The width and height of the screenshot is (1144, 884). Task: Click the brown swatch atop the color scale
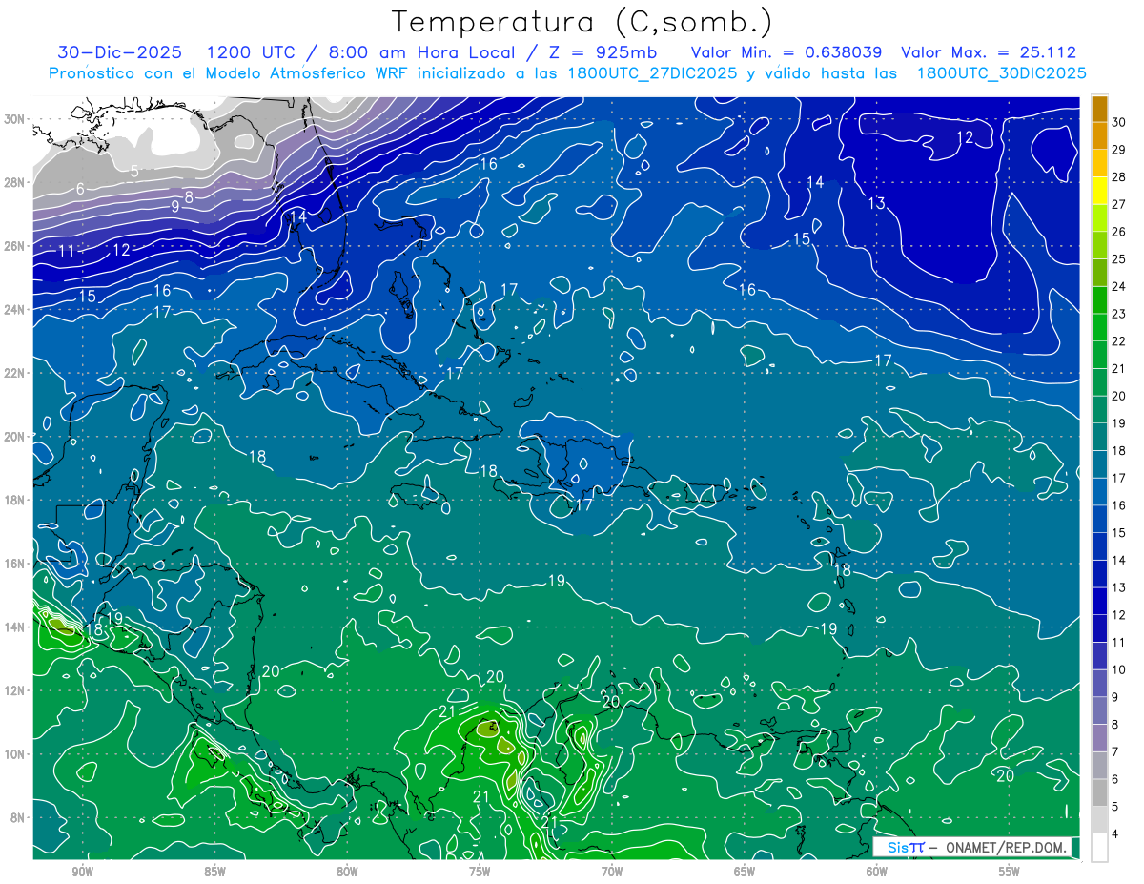point(1099,109)
